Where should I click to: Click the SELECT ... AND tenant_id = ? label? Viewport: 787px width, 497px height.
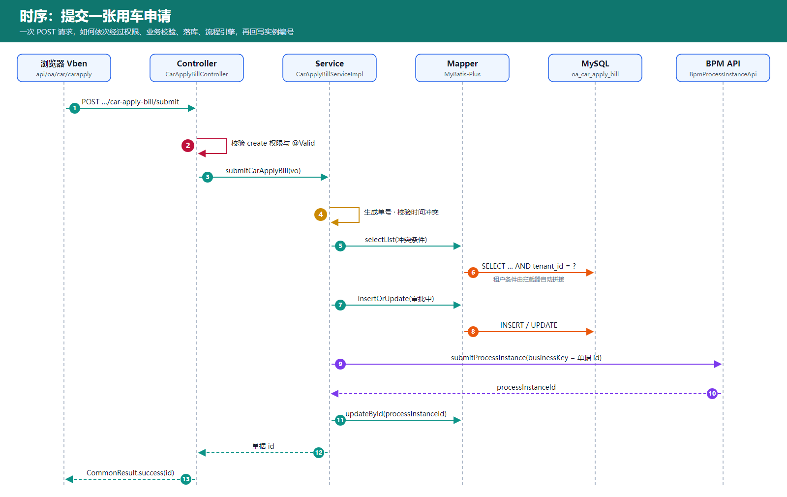pyautogui.click(x=529, y=266)
